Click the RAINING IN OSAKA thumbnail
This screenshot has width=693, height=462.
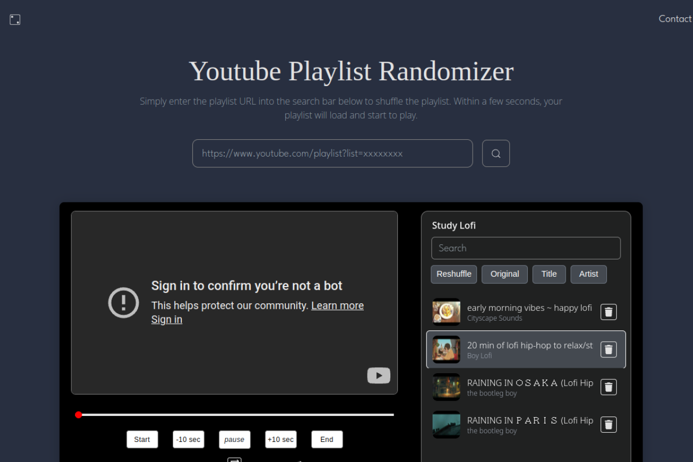(x=446, y=387)
